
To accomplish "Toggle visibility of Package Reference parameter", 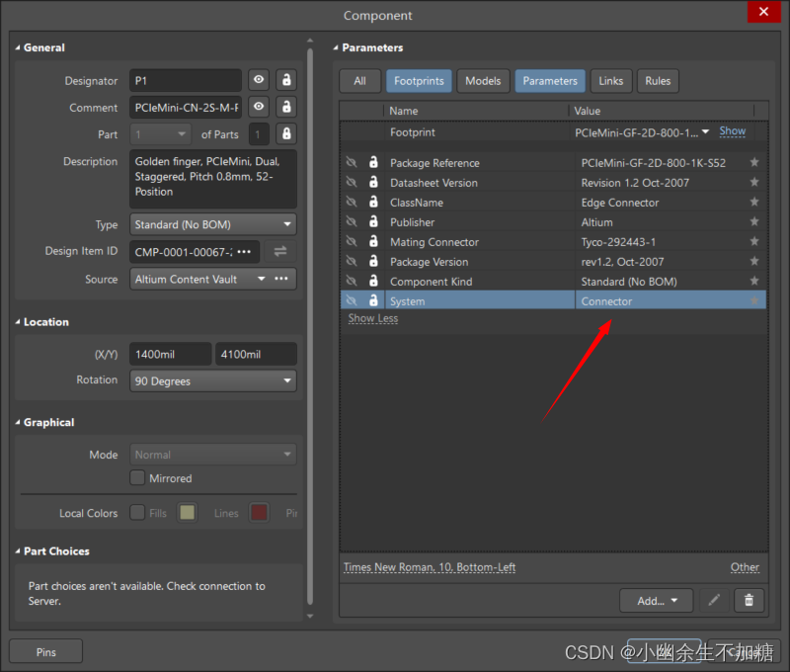I will click(x=351, y=163).
